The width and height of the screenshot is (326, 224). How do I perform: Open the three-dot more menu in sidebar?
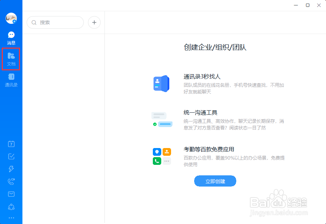pyautogui.click(x=11, y=218)
